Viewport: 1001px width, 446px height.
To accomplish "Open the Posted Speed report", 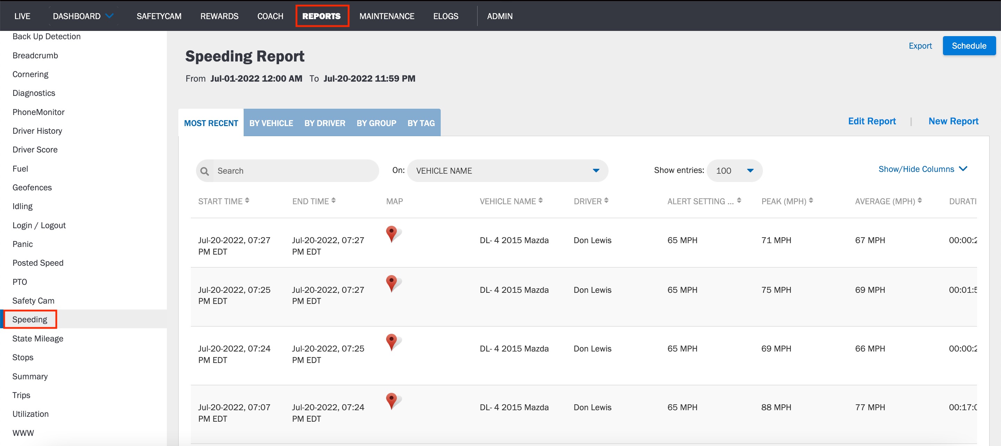I will pos(38,263).
